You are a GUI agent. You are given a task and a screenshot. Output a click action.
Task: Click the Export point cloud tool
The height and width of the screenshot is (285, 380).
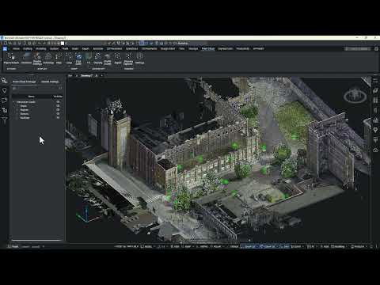118,59
